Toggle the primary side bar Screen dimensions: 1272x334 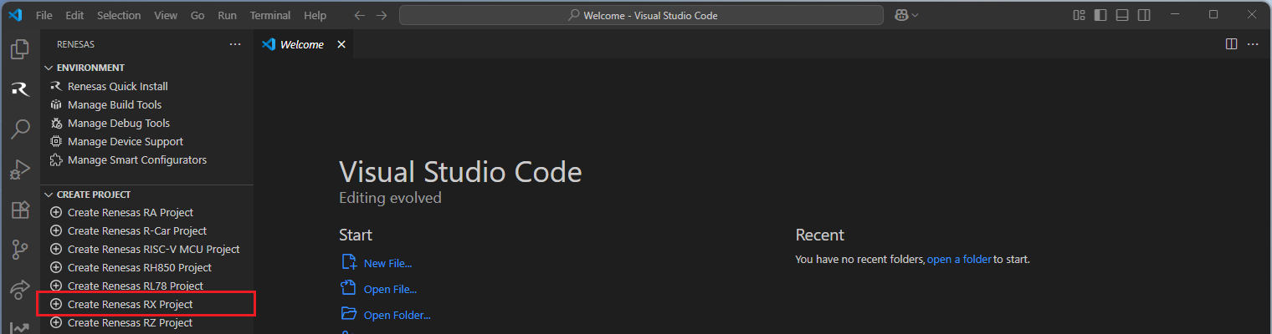[x=1100, y=15]
